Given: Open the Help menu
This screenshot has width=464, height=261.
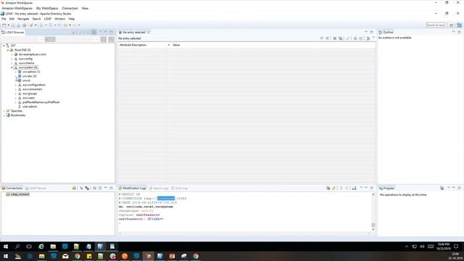Looking at the screenshot, I should pos(72,19).
